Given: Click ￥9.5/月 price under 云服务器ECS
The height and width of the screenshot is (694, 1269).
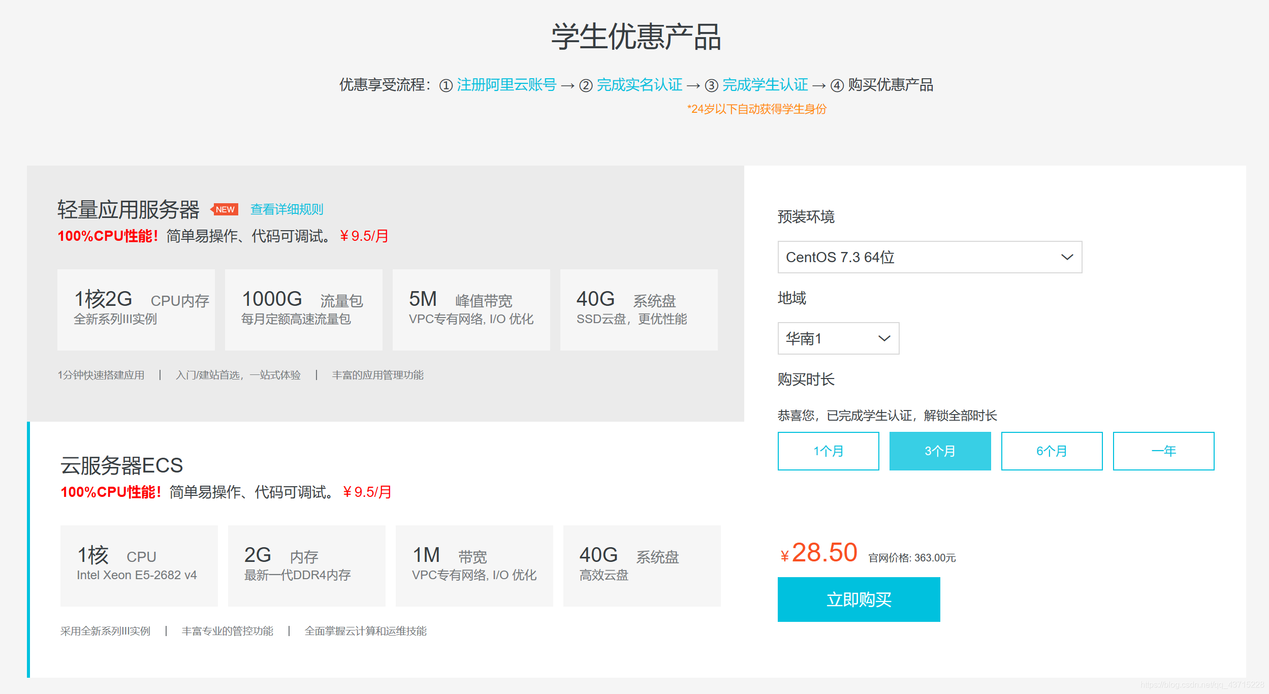Looking at the screenshot, I should pos(367,492).
